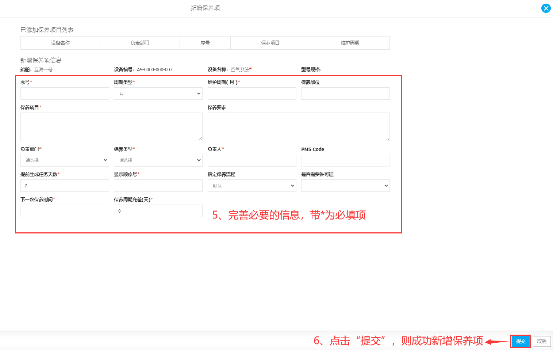Click the 保养周期允差(天) field showing 0
Image resolution: width=553 pixels, height=350 pixels.
tap(158, 211)
